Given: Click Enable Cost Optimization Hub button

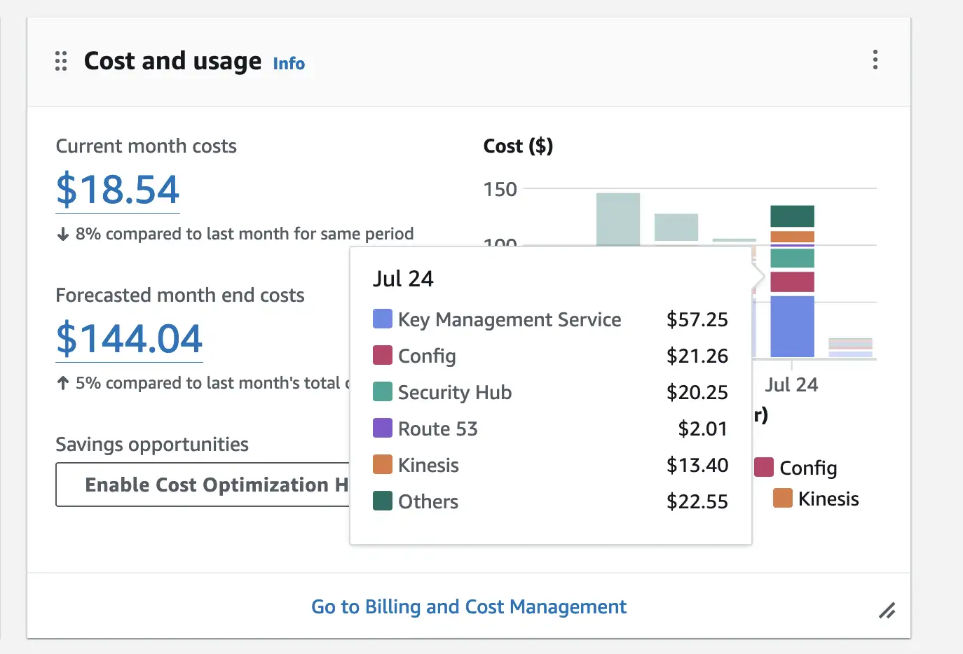Looking at the screenshot, I should (x=203, y=485).
